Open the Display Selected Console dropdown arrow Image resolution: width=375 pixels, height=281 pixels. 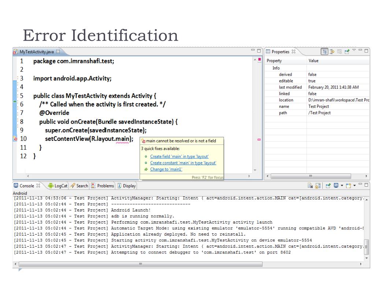tap(342, 186)
